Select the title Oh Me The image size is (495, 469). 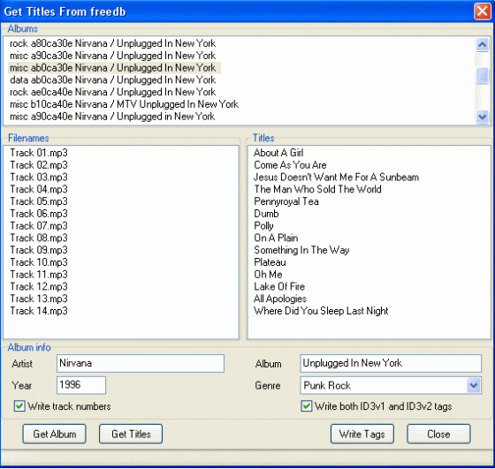(268, 274)
